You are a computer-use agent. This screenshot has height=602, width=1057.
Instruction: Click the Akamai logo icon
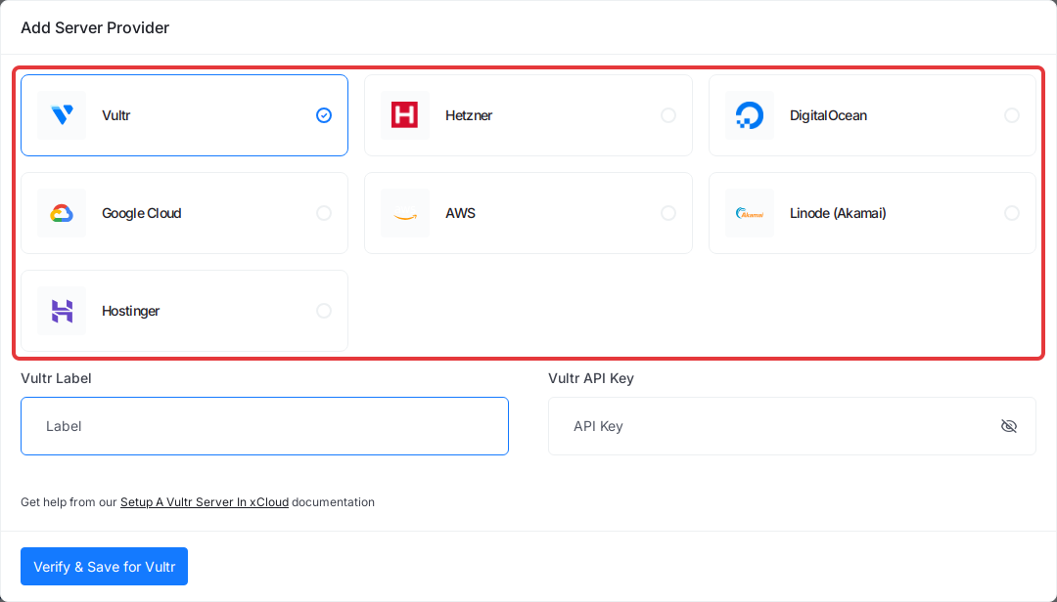coord(750,213)
